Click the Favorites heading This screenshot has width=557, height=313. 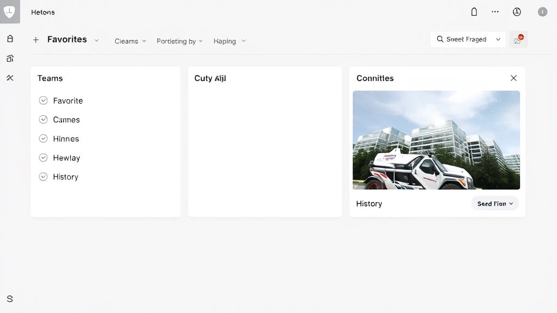pyautogui.click(x=67, y=39)
